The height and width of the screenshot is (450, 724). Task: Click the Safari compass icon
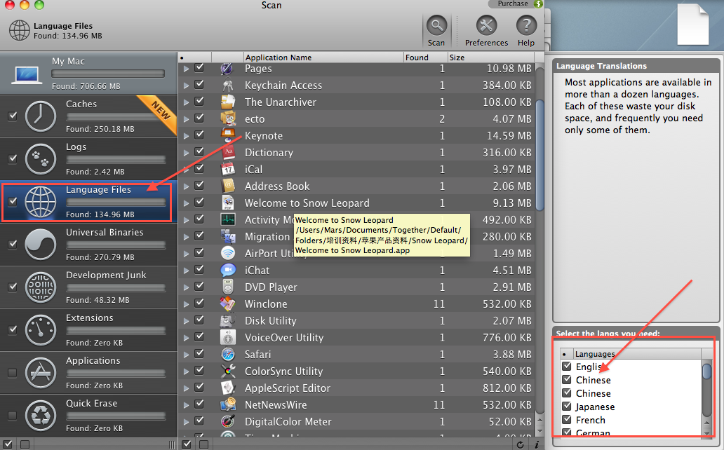[227, 354]
